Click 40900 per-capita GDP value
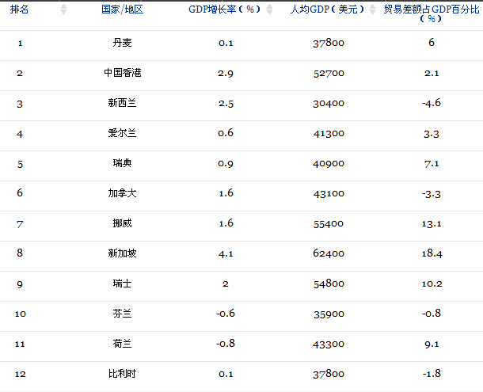Image resolution: width=483 pixels, height=392 pixels. click(x=329, y=163)
